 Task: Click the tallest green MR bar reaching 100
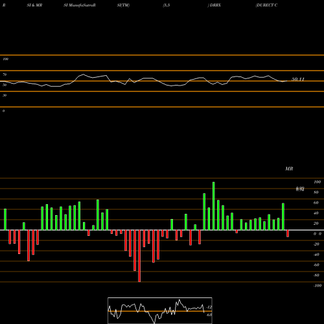(214, 206)
